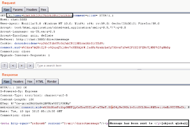This screenshot has height=127, width=190.
Task: Switch to the Request Headers tab
Action: [x=32, y=10]
